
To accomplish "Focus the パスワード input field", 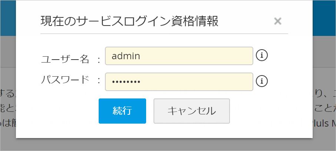I will pyautogui.click(x=179, y=81).
